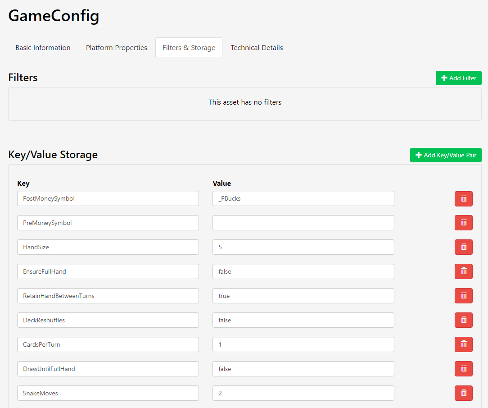488x408 pixels.
Task: Click trash icon for EnsureFullHand row
Action: click(463, 271)
